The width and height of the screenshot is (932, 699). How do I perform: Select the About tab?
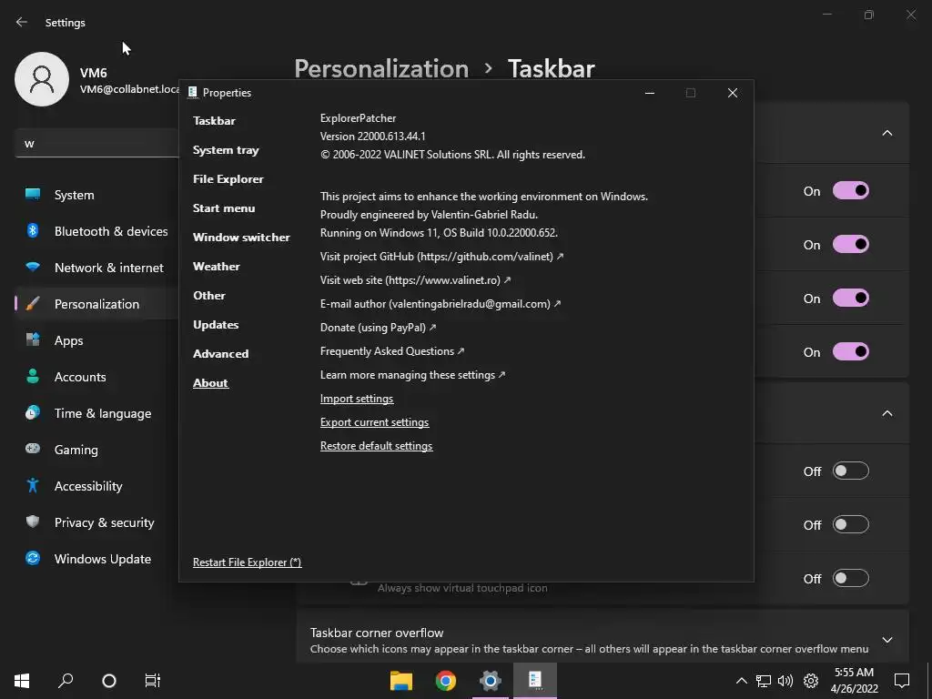coord(210,383)
